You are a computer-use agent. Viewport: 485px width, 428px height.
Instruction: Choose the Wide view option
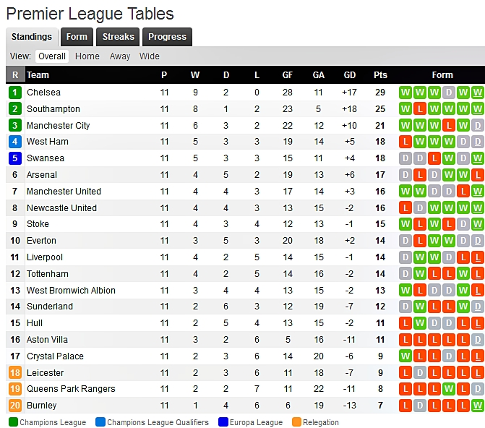point(150,56)
